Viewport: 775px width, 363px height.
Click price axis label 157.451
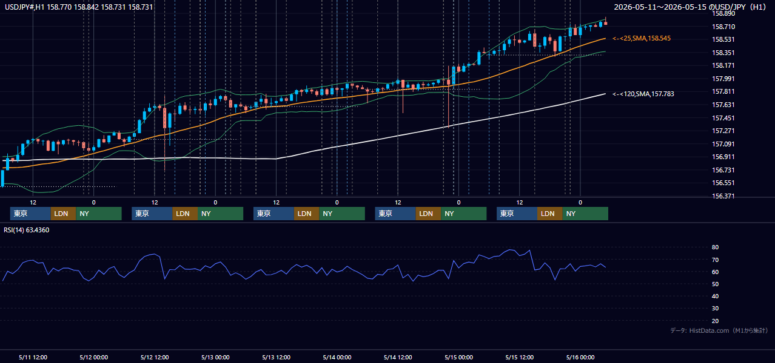coord(723,118)
